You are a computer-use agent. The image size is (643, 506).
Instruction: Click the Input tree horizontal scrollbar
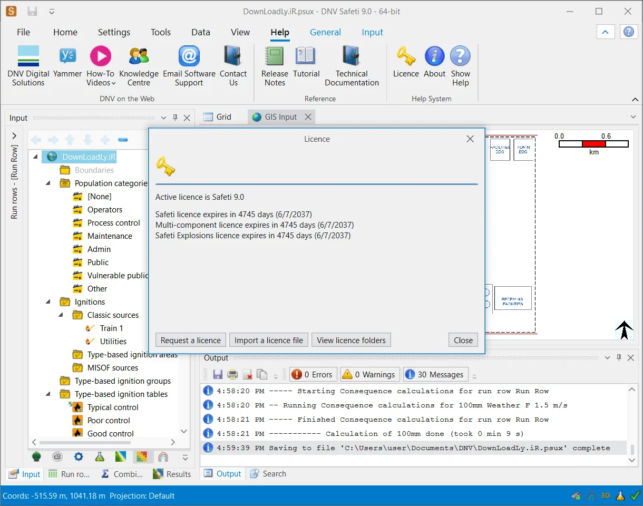coord(103,442)
